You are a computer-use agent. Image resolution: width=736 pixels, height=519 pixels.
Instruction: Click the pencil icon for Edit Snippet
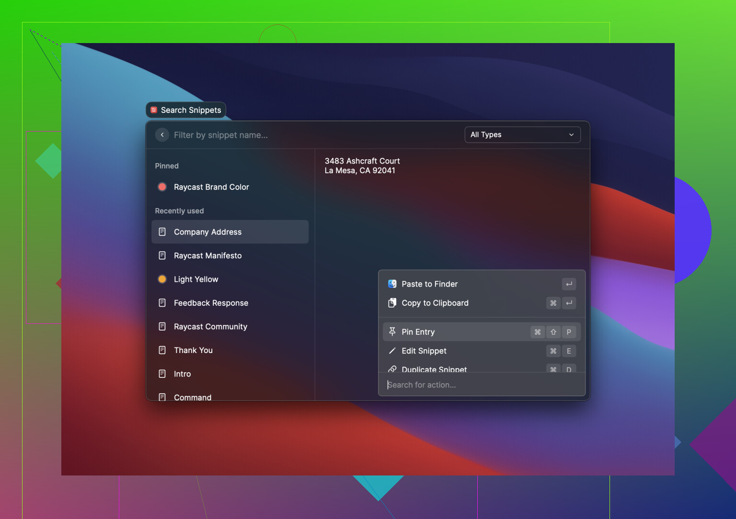[x=392, y=351]
